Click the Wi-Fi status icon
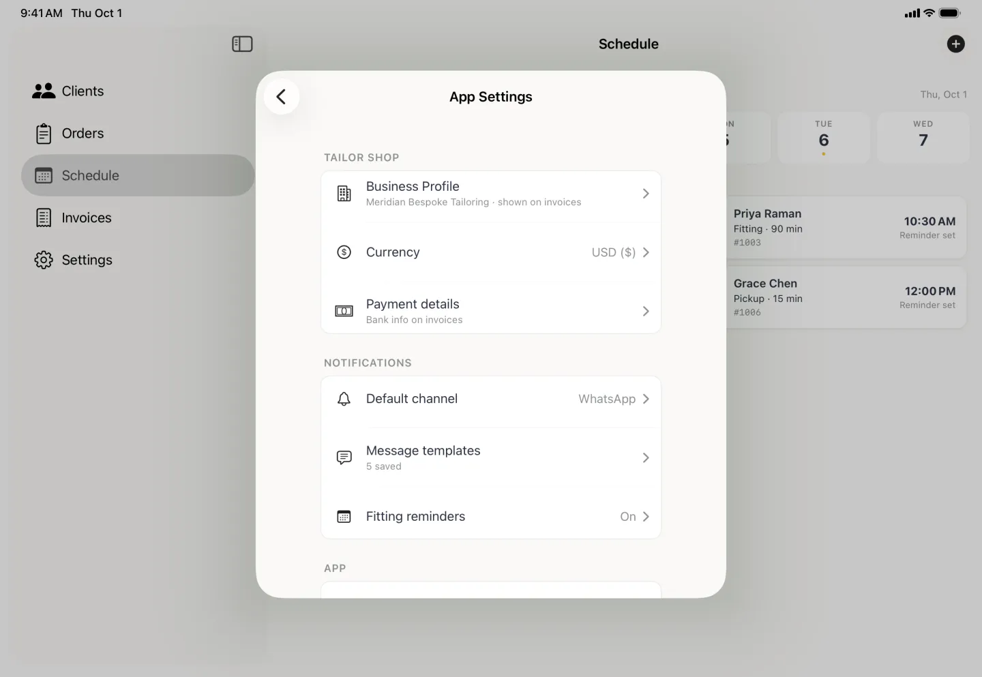982x677 pixels. point(929,13)
